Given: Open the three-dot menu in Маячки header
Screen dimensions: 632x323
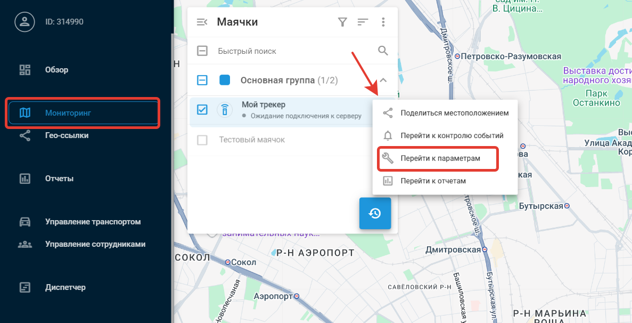Looking at the screenshot, I should [x=383, y=22].
